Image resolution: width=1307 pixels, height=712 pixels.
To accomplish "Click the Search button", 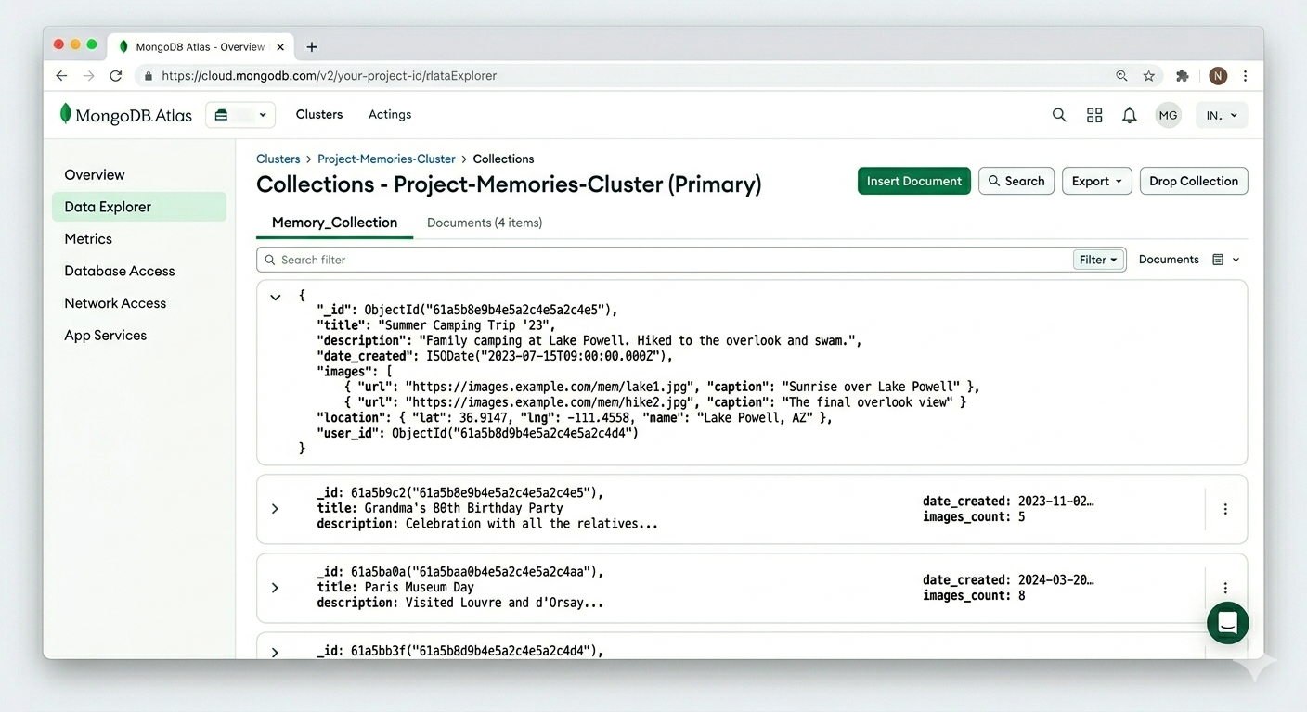I will coord(1016,181).
